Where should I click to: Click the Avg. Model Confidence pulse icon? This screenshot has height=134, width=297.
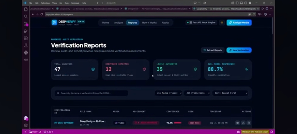point(247,69)
